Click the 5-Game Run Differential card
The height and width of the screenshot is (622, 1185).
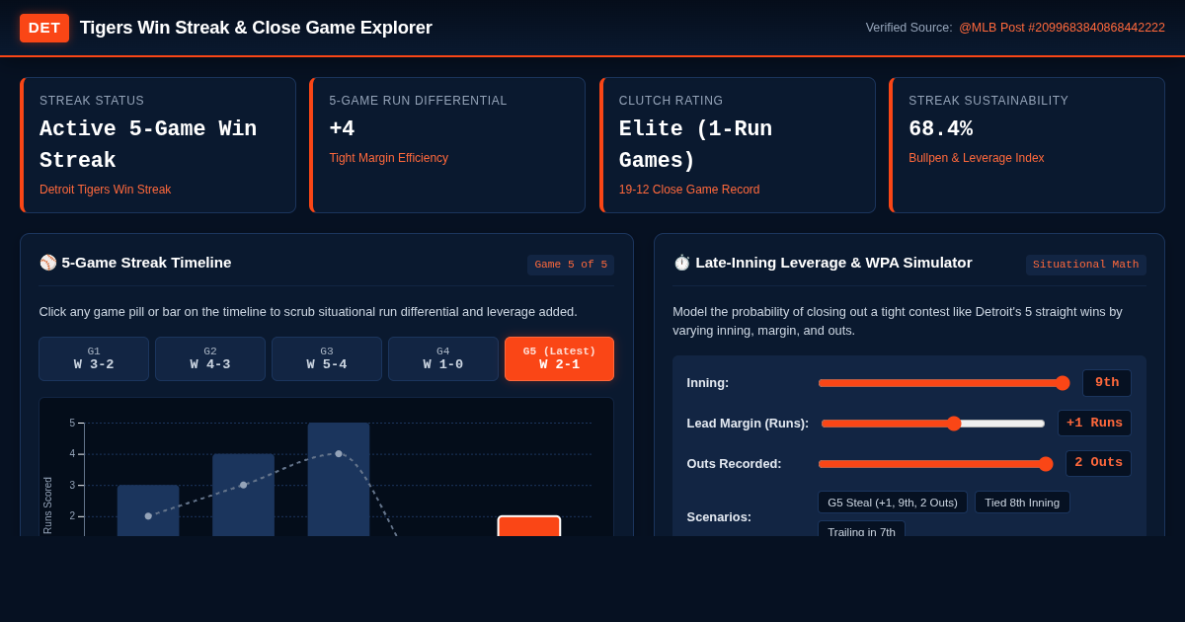point(447,145)
